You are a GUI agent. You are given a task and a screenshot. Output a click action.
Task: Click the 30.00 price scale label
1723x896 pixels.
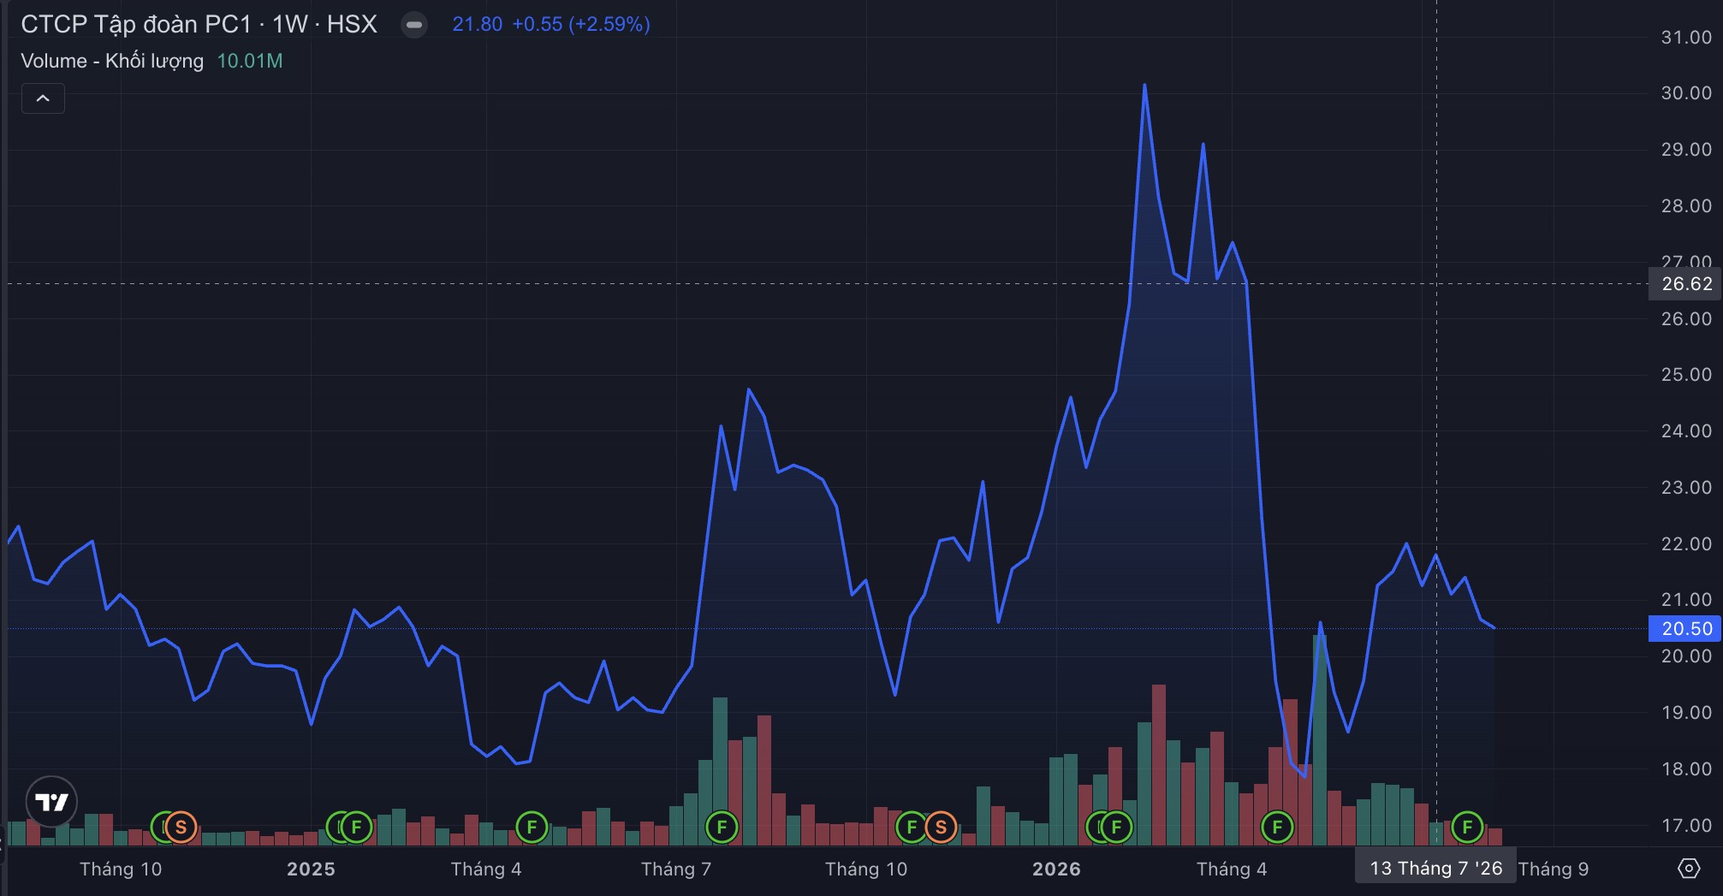[x=1686, y=93]
